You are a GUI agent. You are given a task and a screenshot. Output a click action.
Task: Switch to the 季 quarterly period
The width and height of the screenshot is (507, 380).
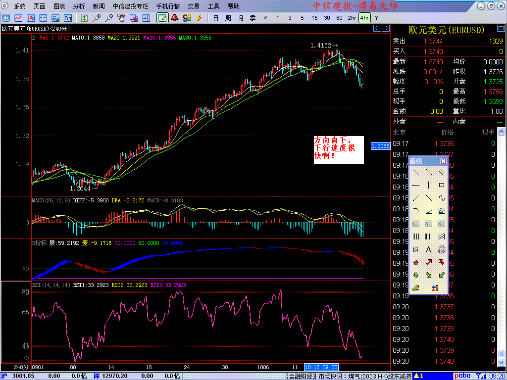pyautogui.click(x=253, y=18)
